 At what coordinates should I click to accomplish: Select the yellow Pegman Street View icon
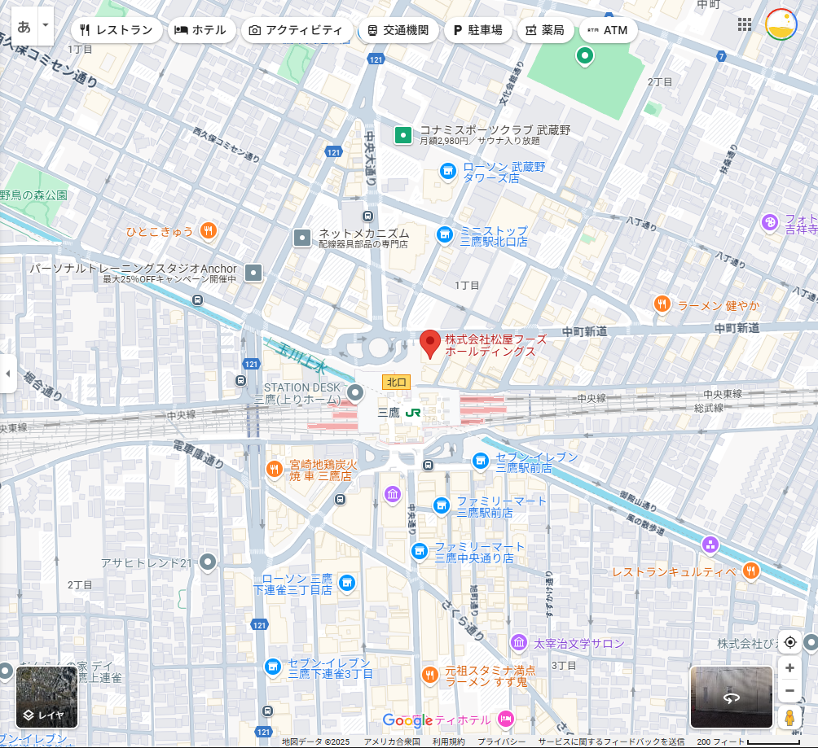pos(789,718)
